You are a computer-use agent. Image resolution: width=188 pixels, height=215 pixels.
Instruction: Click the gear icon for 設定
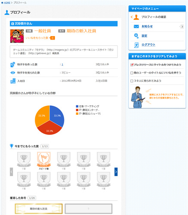tap(136, 36)
